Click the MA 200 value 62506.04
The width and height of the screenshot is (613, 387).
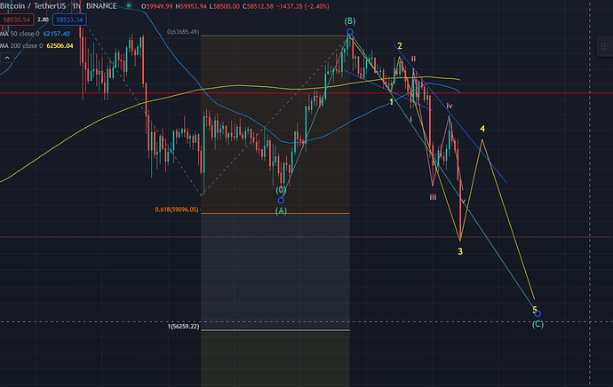60,45
